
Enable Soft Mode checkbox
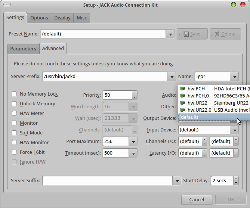tap(14, 133)
